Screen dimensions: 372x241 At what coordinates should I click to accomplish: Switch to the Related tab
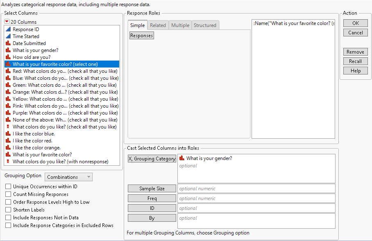pyautogui.click(x=158, y=25)
